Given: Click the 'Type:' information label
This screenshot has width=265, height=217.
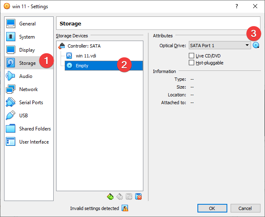Looking at the screenshot, I should click(x=180, y=79).
